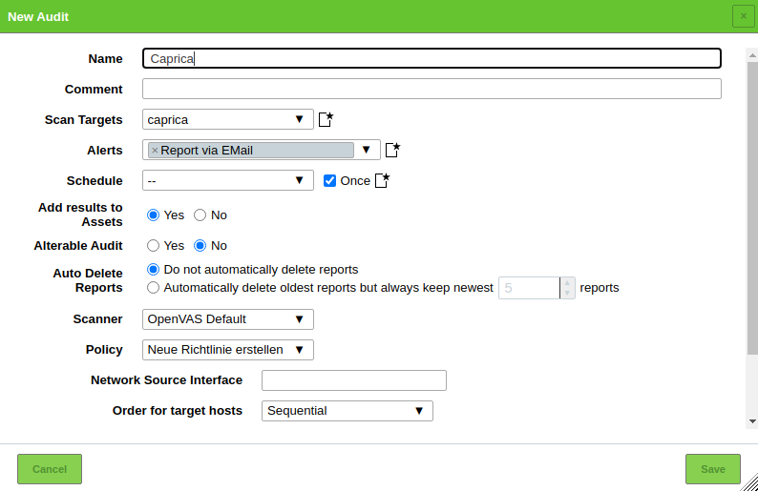This screenshot has height=491, width=758.
Task: Select Yes for Alterable Audit
Action: [x=153, y=245]
